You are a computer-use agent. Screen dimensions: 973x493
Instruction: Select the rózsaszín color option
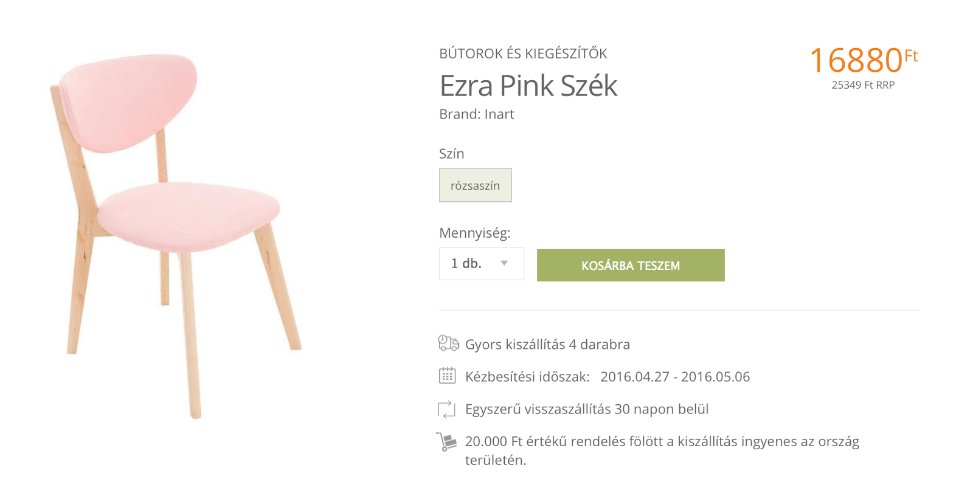pos(475,185)
